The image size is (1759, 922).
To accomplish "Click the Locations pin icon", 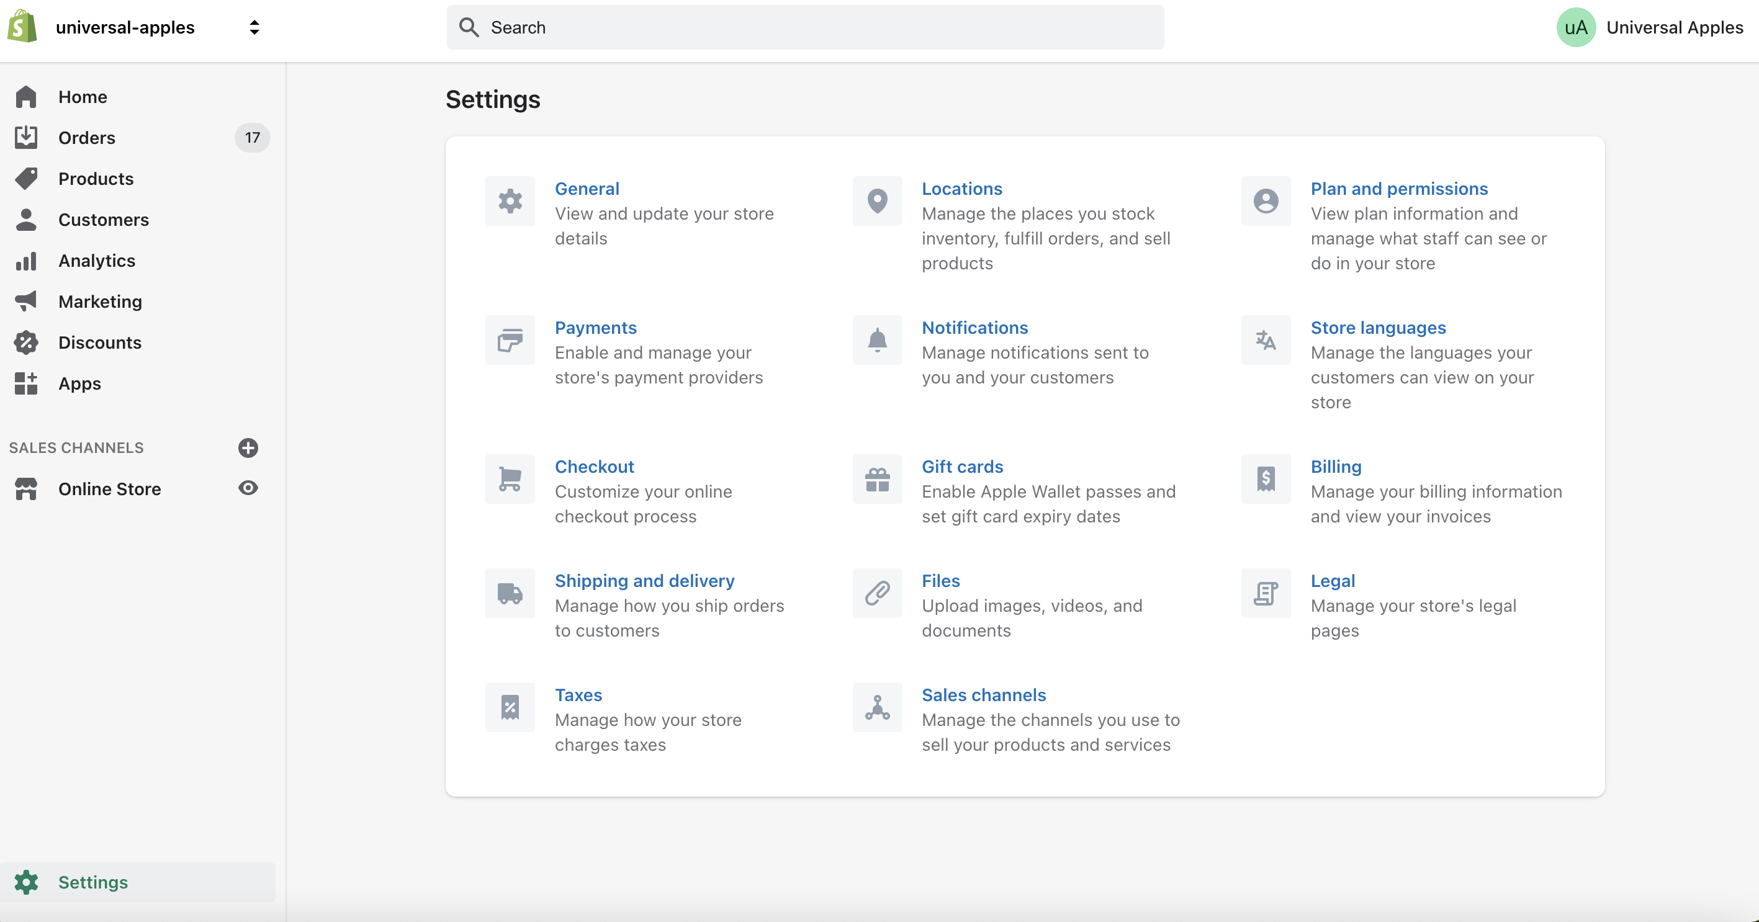I will [878, 201].
